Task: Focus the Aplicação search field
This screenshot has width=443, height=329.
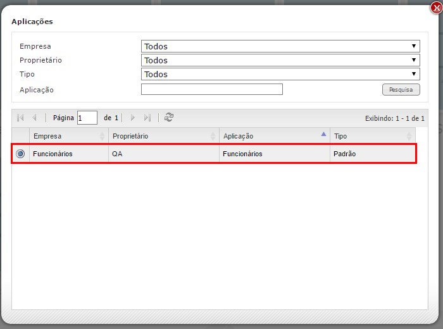Action: [211, 89]
